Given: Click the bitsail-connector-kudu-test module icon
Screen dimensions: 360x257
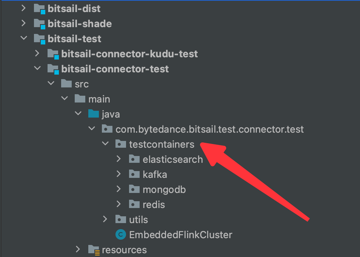Looking at the screenshot, I should (53, 54).
